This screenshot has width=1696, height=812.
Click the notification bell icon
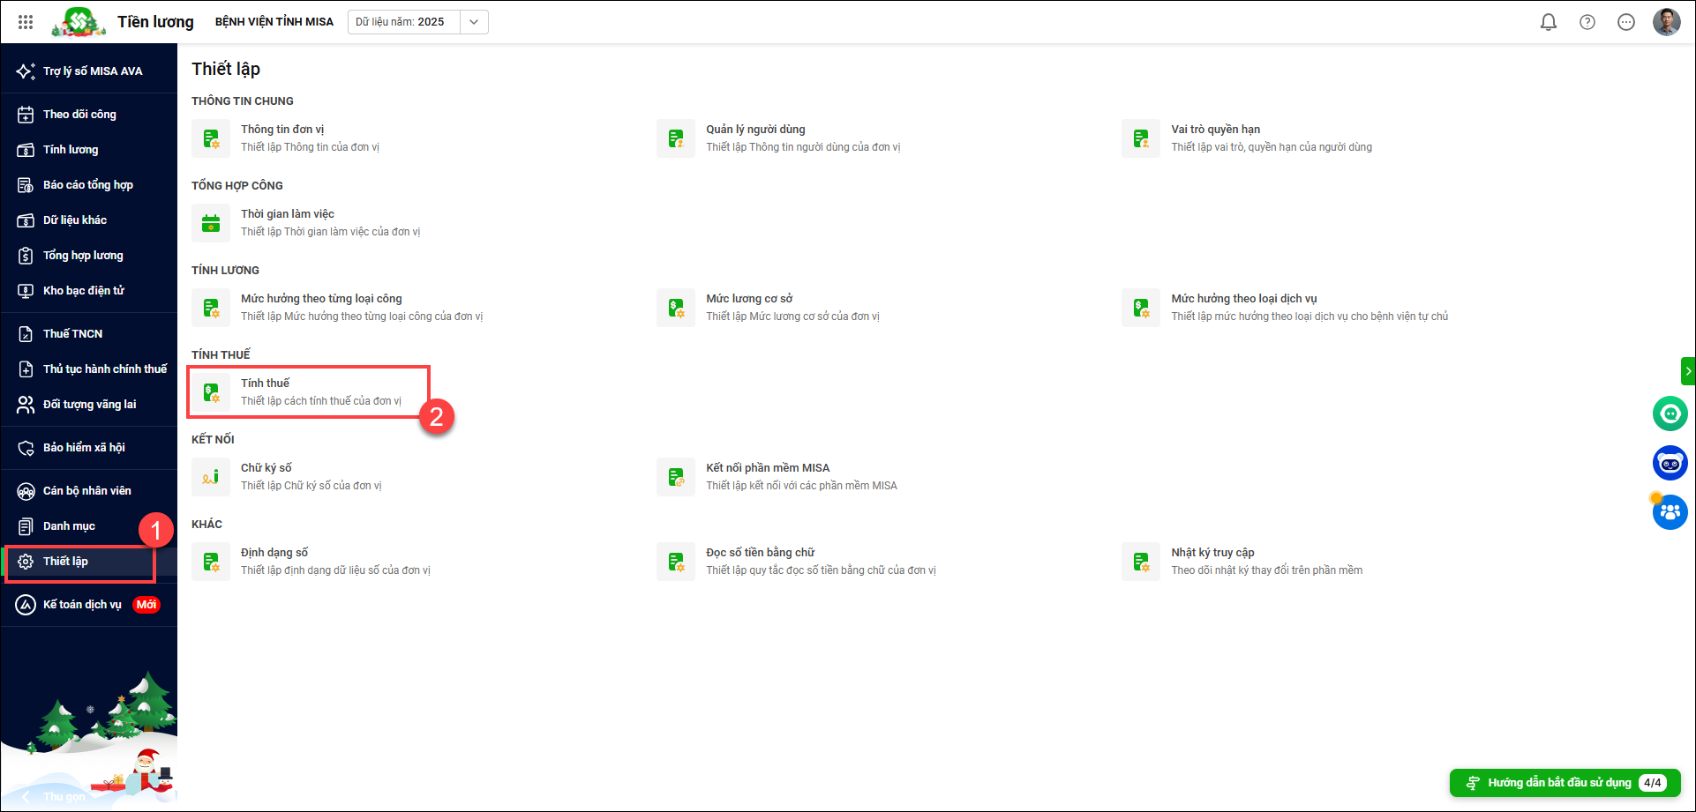[x=1548, y=22]
